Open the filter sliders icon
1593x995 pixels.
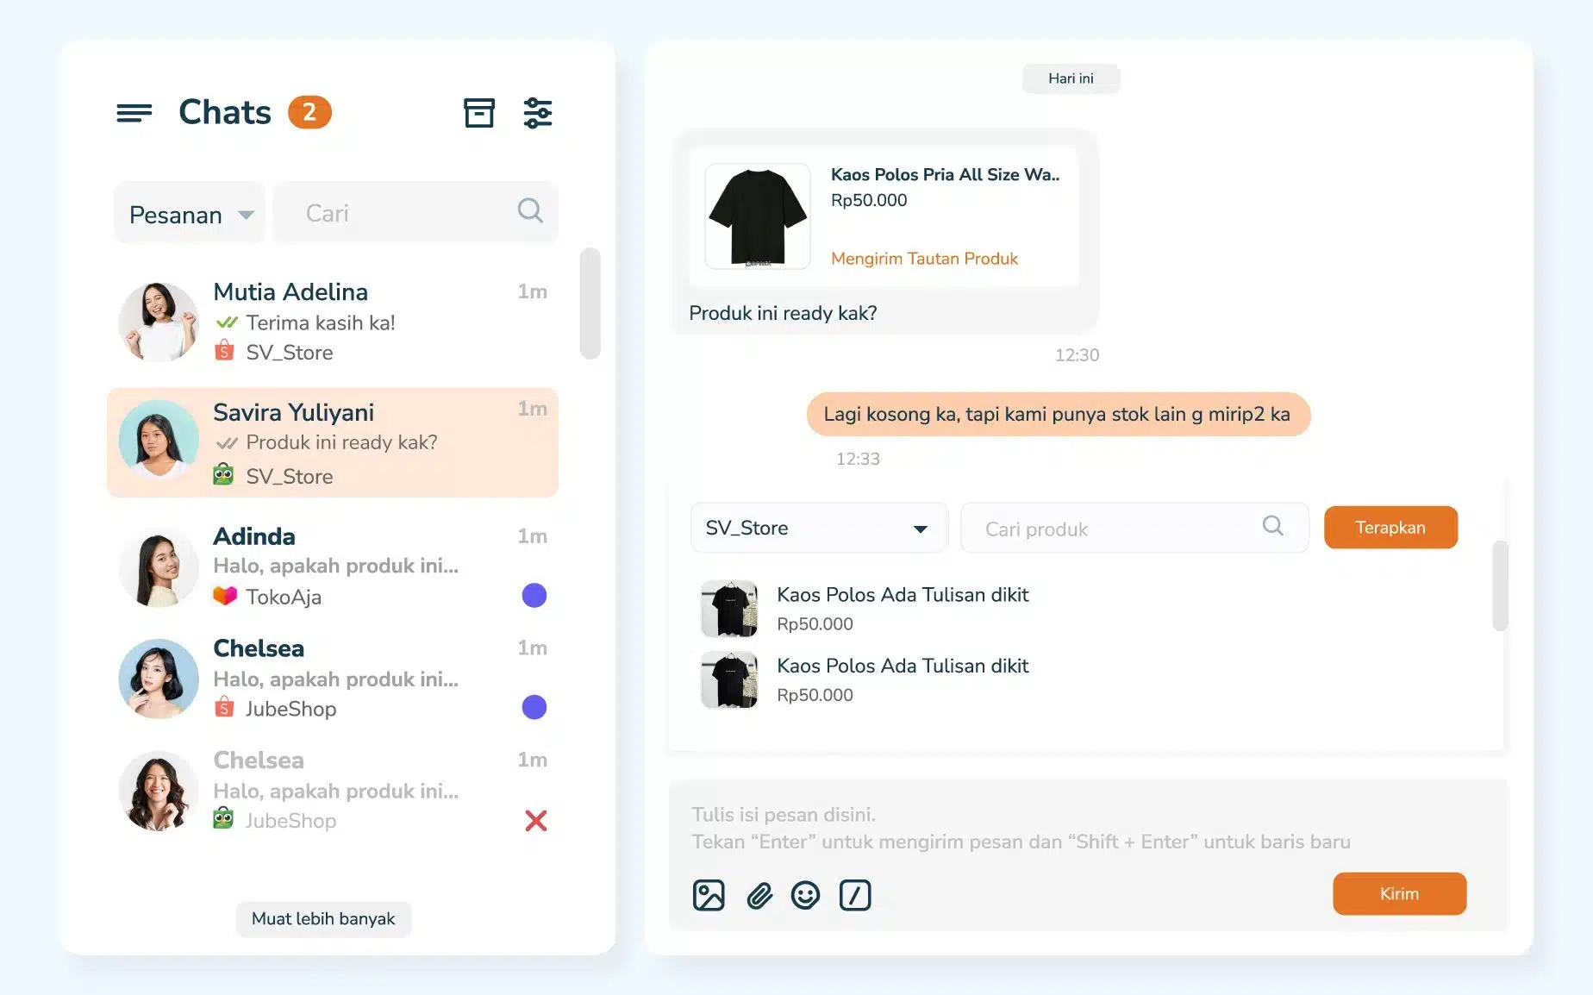(538, 113)
